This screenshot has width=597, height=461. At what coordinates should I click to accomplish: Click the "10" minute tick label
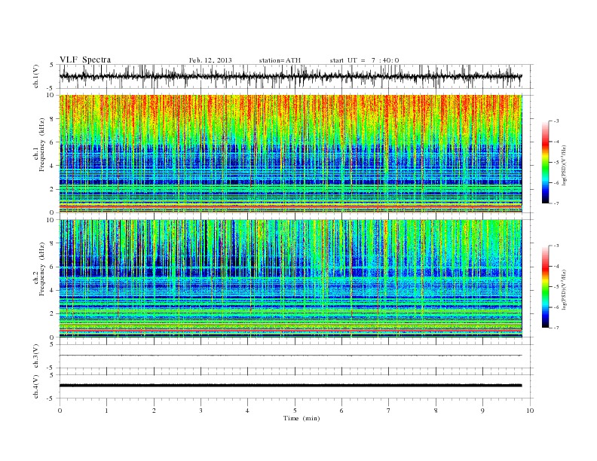click(530, 411)
